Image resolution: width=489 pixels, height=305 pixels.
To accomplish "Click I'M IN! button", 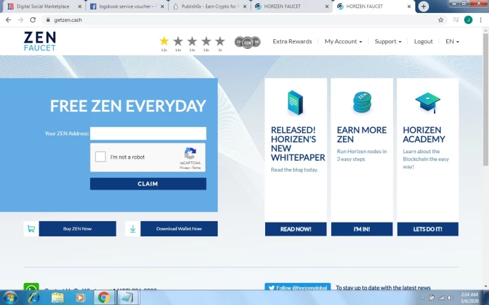I will pos(362,229).
